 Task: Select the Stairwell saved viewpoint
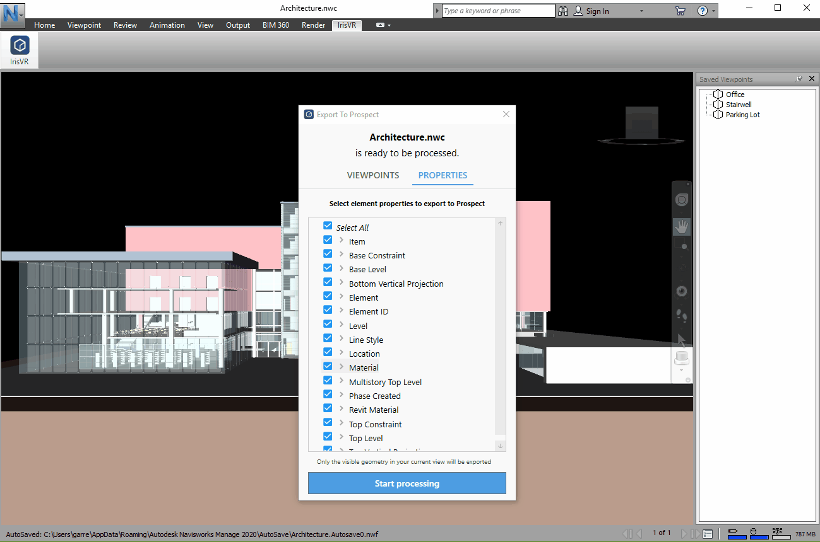pos(738,105)
